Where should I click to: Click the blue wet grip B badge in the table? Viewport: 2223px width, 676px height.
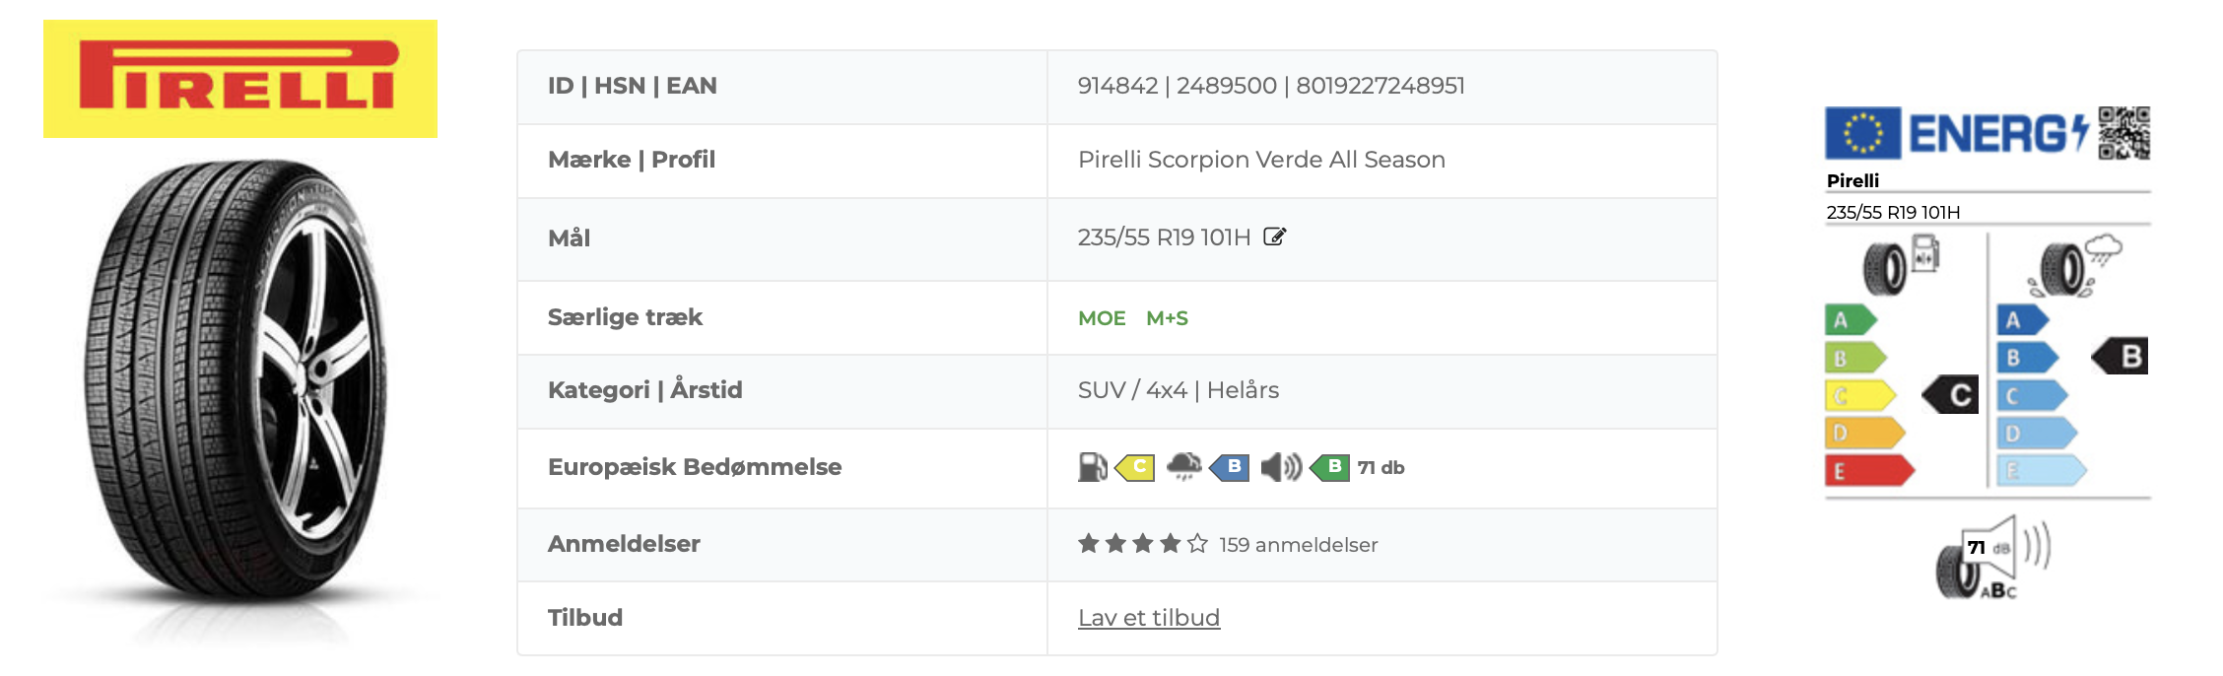pos(1231,467)
